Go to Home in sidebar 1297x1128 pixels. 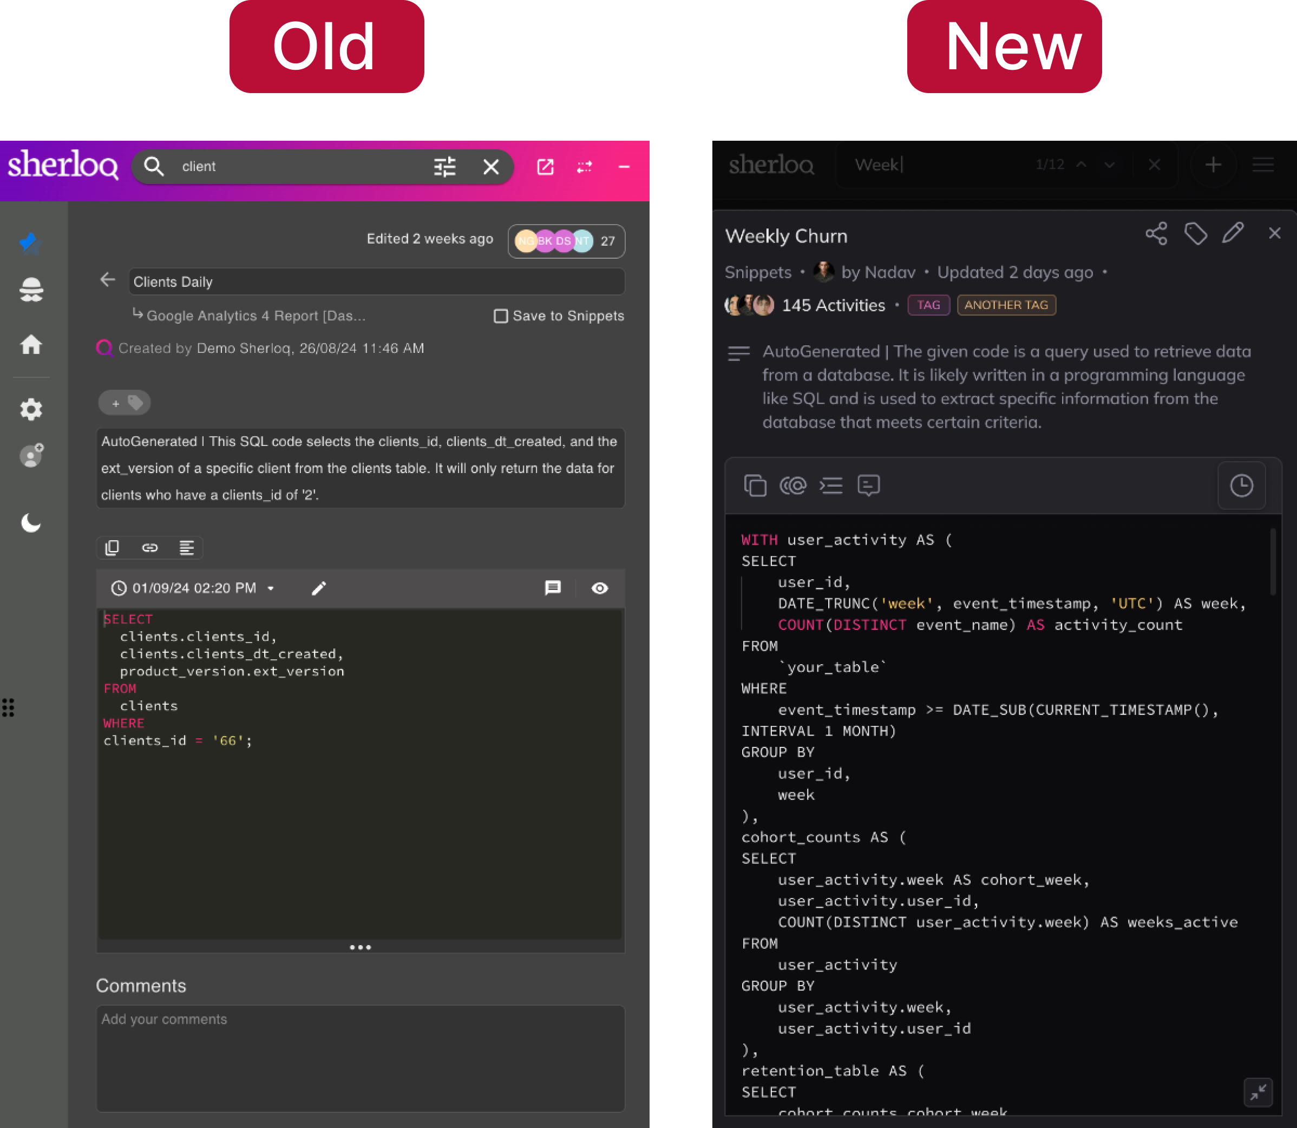tap(31, 344)
